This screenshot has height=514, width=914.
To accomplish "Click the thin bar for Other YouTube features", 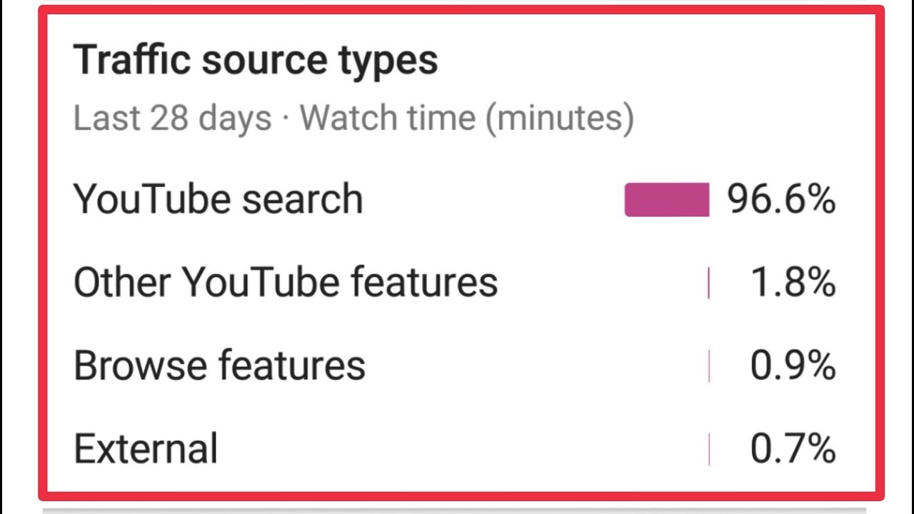I will 708,283.
